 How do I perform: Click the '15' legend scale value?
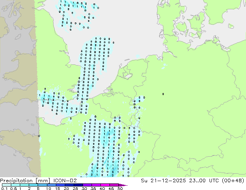tap(57, 188)
